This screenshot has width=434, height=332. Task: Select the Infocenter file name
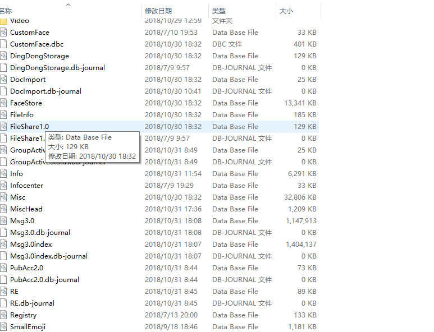(26, 186)
